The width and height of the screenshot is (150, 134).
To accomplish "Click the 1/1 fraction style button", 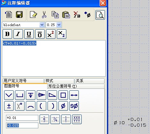I will (x=66, y=119).
